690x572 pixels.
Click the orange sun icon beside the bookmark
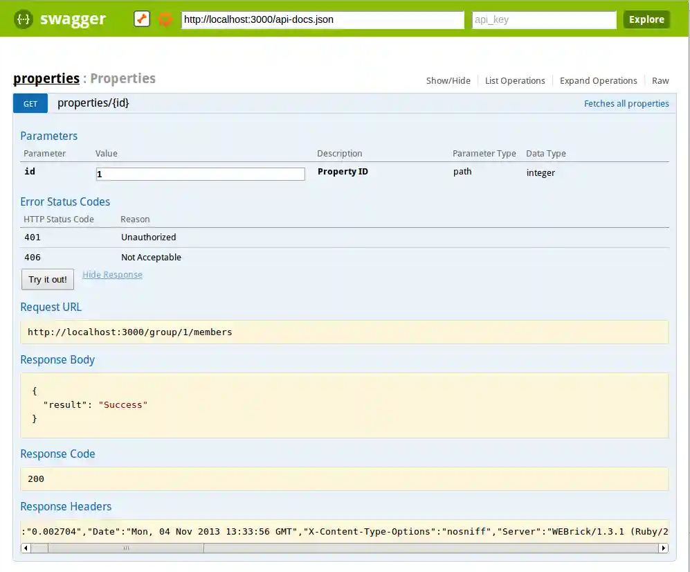[x=165, y=19]
